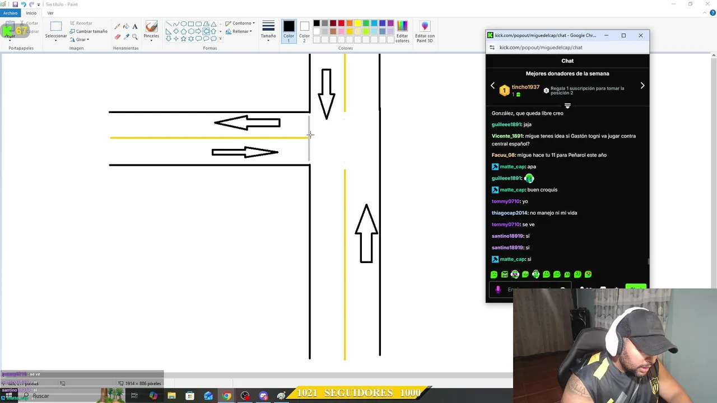Choose the Four-point star shape
The width and height of the screenshot is (717, 403).
click(x=176, y=39)
